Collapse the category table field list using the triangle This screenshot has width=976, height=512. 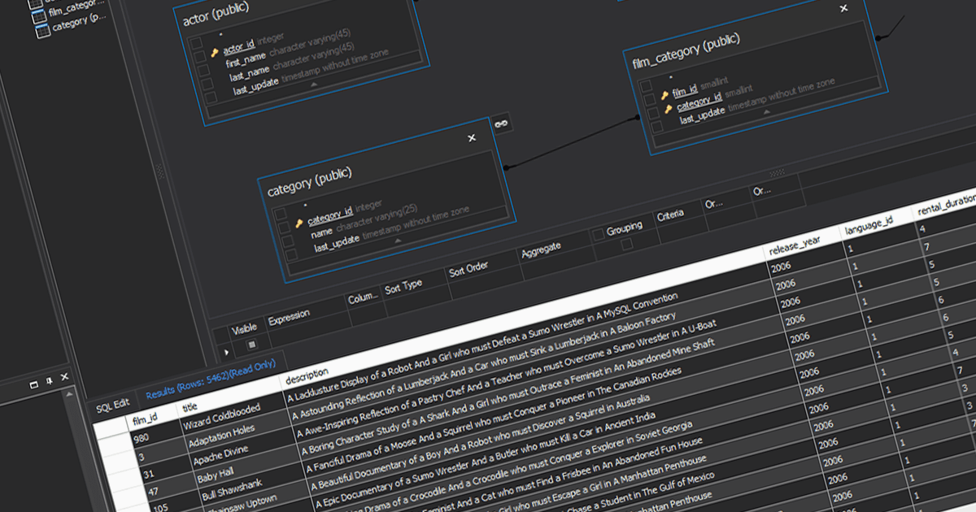coord(398,241)
